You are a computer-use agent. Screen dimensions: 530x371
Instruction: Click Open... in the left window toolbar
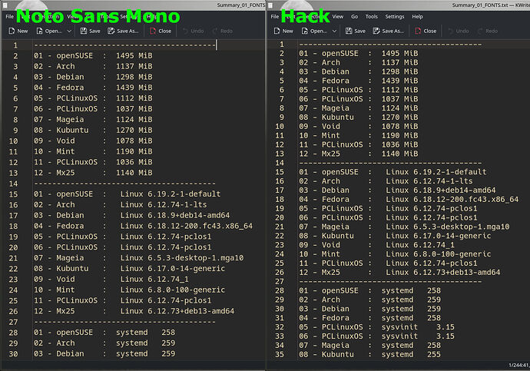pyautogui.click(x=49, y=31)
